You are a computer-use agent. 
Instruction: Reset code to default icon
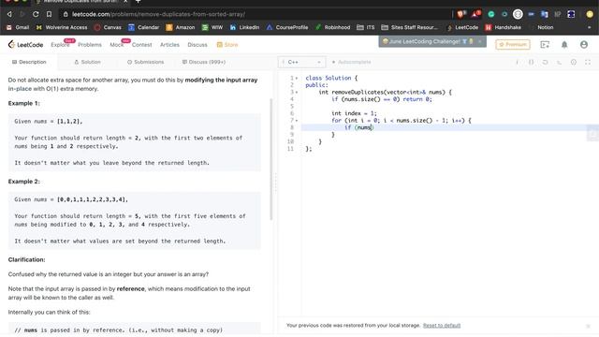[545, 62]
